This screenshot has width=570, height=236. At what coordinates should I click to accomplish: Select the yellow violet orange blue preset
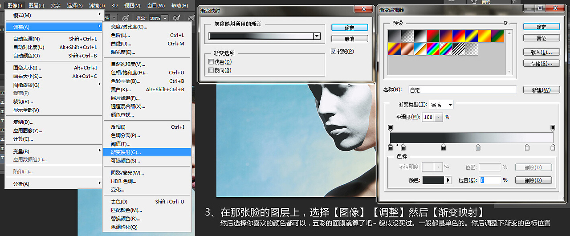pos(395,49)
